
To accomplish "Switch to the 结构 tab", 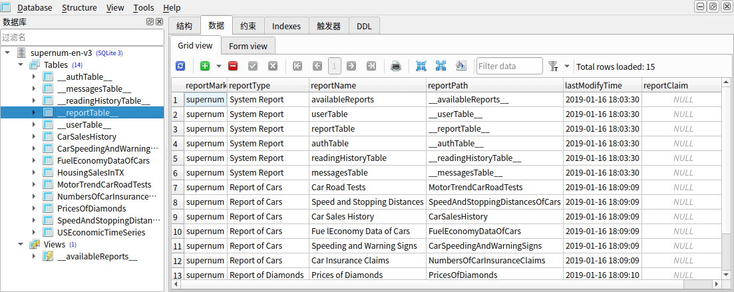I will [x=184, y=26].
